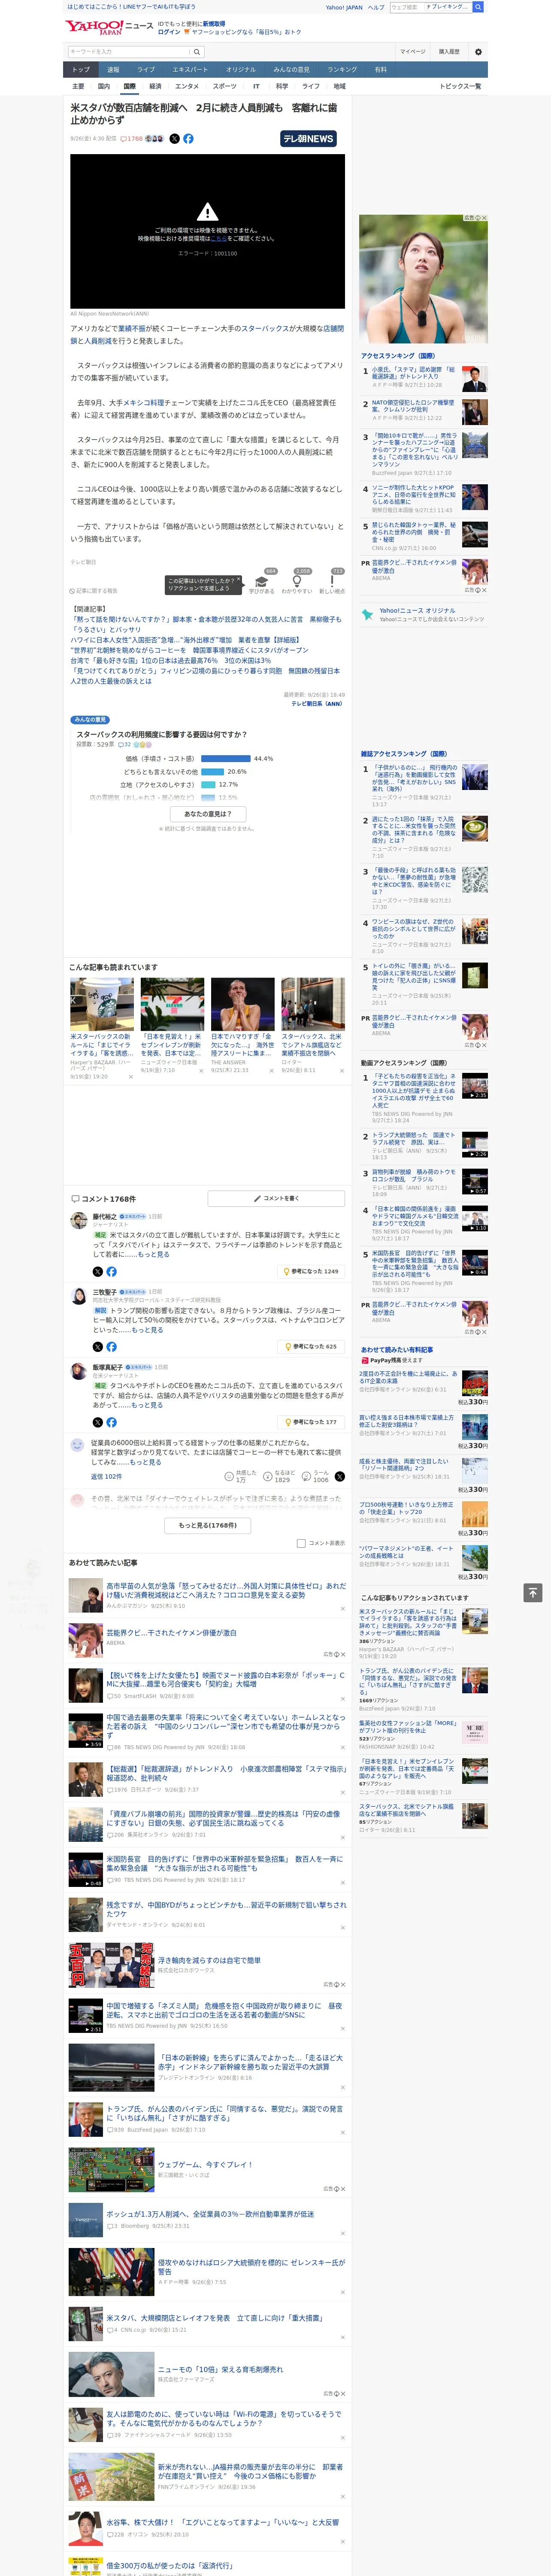
Task: Share 三牧聖子's comment on Facebook
Action: pos(111,1347)
